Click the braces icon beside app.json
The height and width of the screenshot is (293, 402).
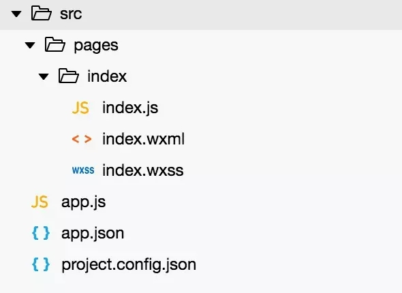point(41,233)
